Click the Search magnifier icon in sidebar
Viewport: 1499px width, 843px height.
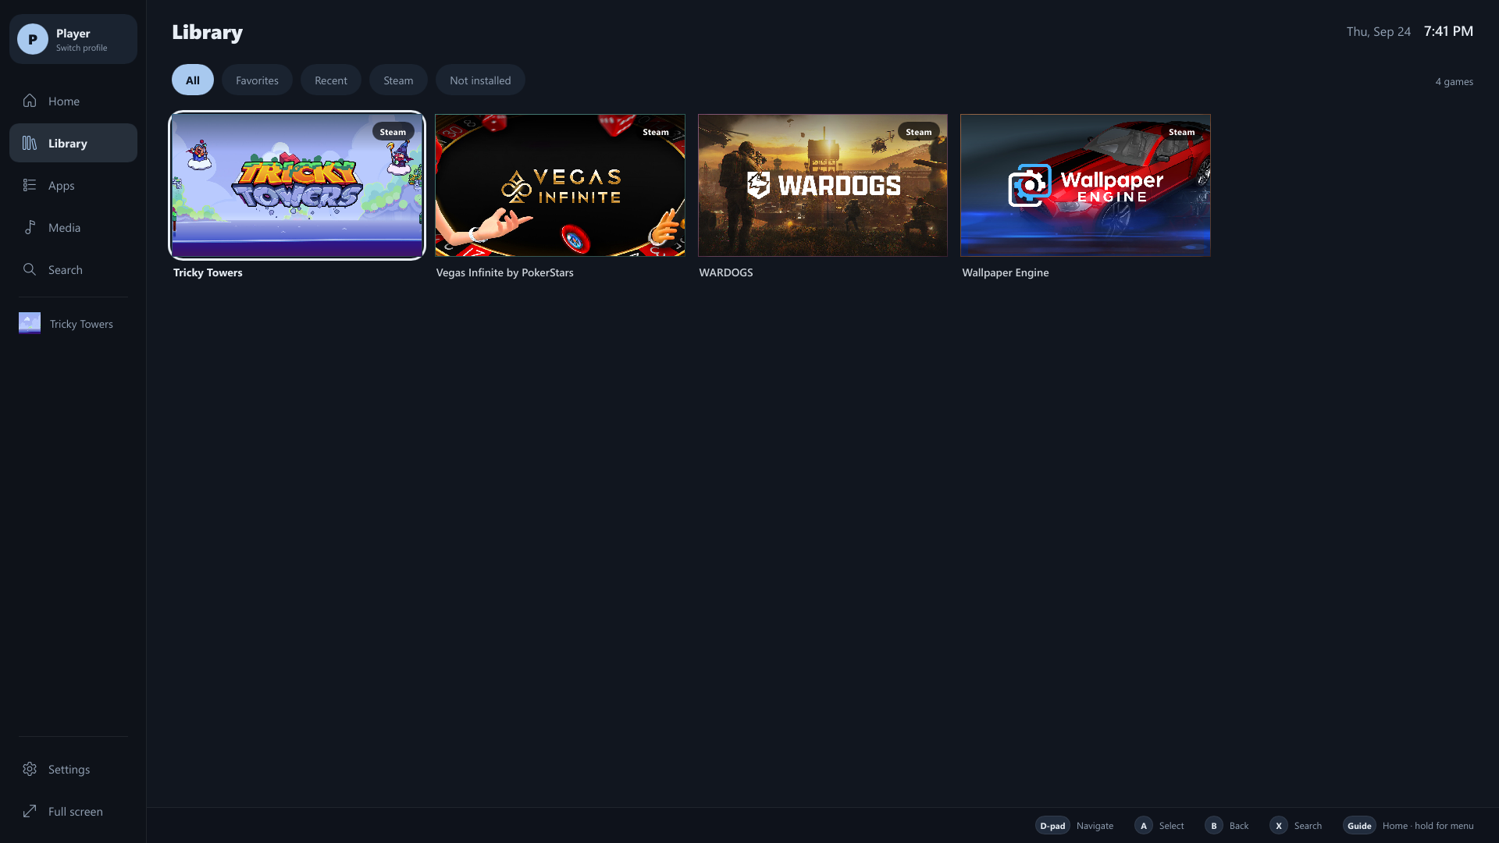30,269
